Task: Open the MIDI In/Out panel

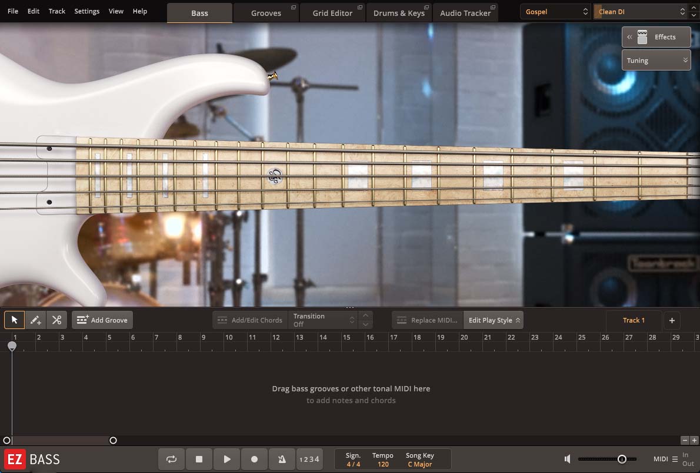Action: pyautogui.click(x=675, y=459)
